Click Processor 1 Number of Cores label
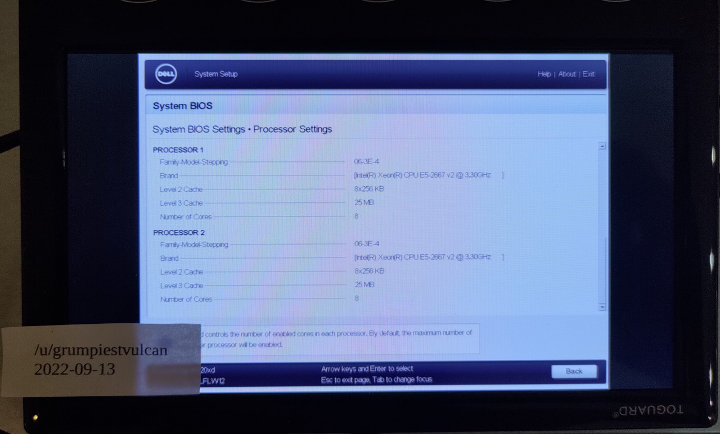The width and height of the screenshot is (720, 434). tap(186, 217)
